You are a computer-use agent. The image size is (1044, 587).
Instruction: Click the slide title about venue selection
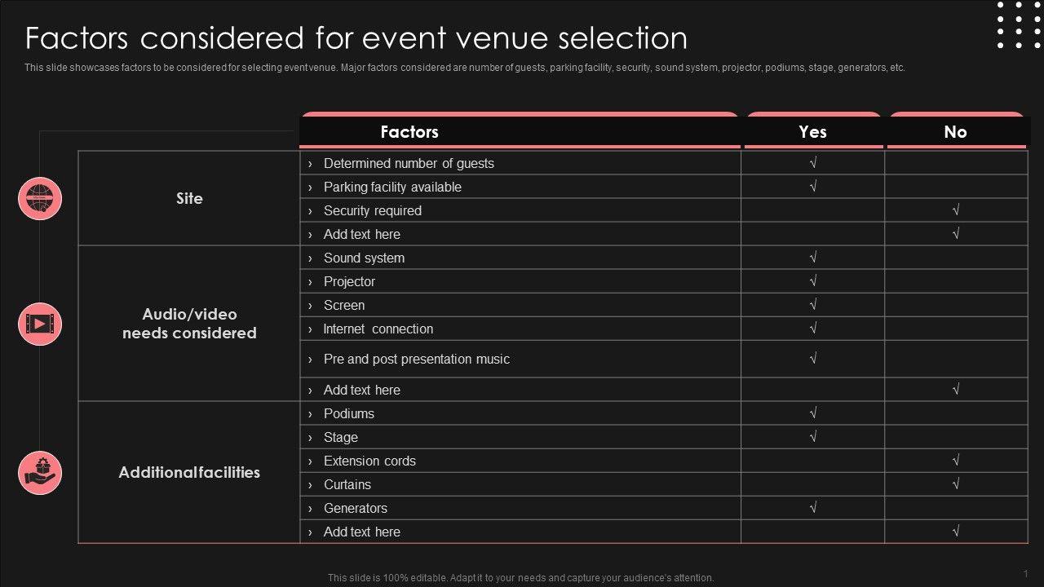click(356, 38)
